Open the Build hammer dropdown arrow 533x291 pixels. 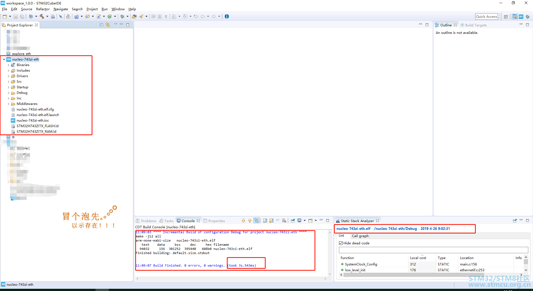coord(47,16)
